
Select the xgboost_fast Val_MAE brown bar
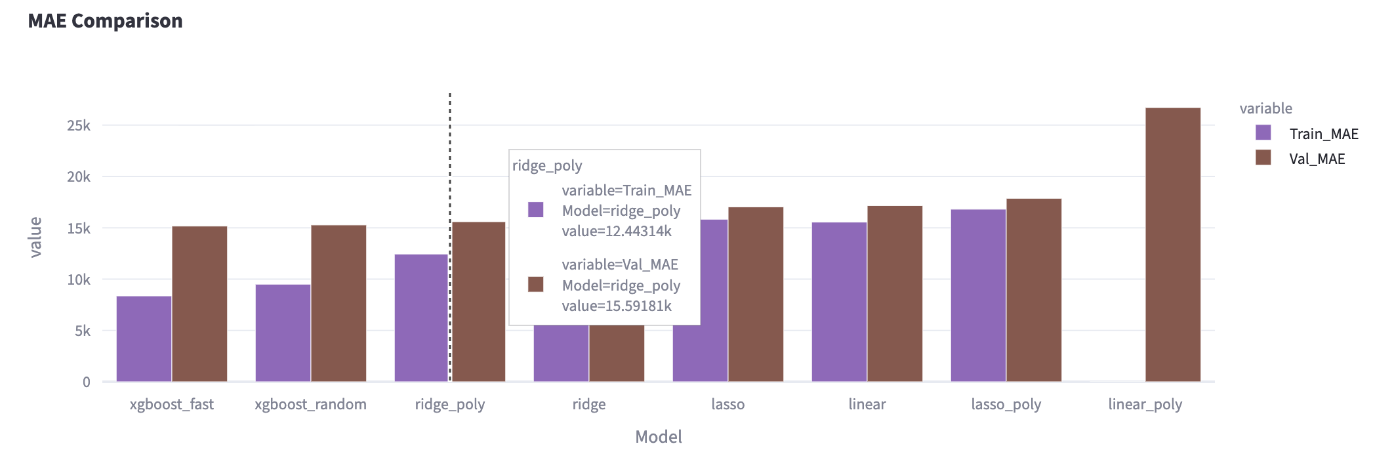199,304
